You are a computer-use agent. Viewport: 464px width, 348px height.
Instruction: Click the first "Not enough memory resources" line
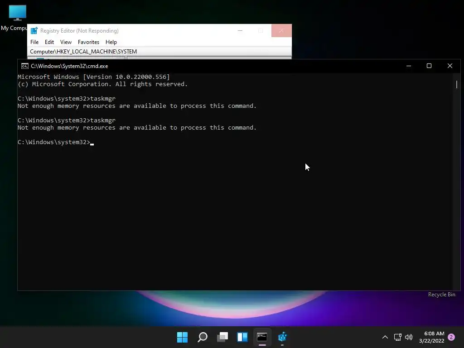(137, 106)
